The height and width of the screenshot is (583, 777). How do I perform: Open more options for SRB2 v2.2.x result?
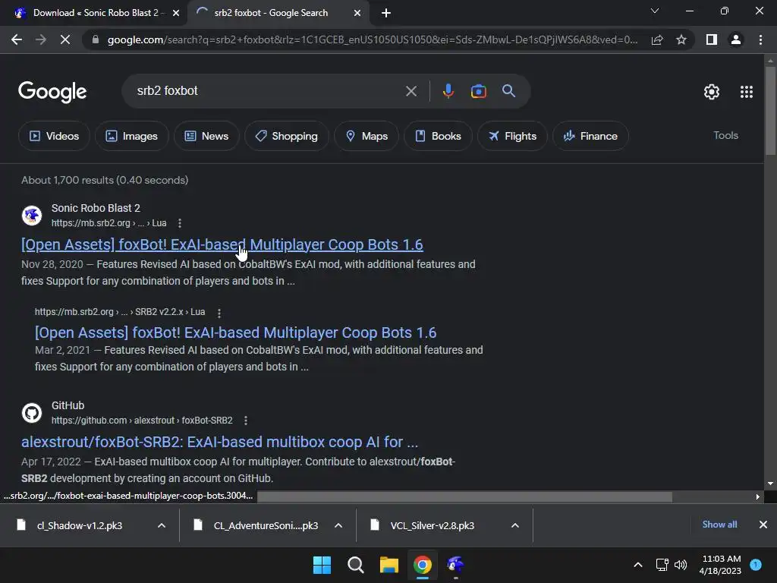[x=219, y=313]
